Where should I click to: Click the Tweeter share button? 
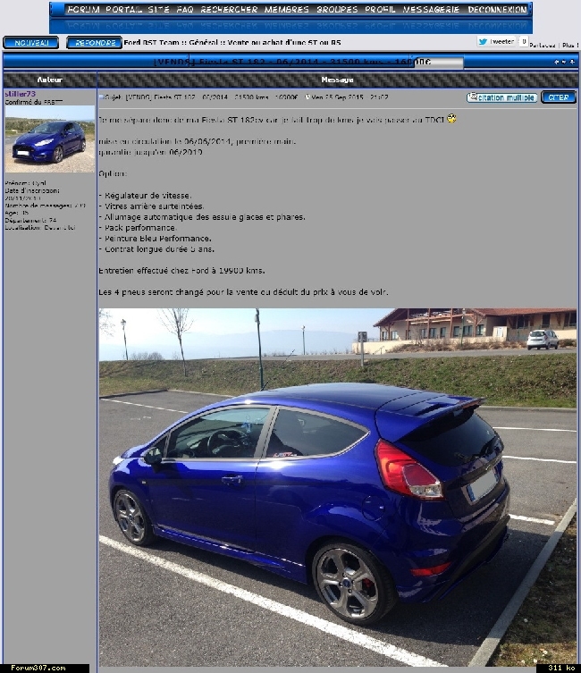pos(496,42)
